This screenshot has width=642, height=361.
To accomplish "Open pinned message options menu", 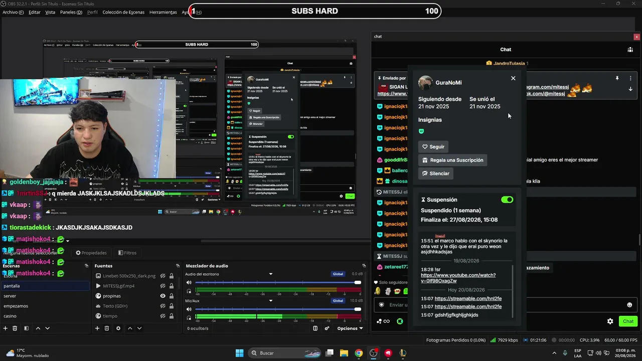I will click(x=630, y=78).
